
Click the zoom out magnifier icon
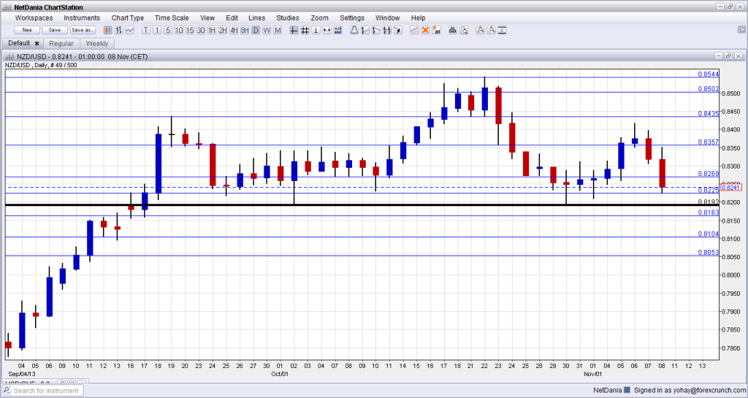[x=491, y=30]
